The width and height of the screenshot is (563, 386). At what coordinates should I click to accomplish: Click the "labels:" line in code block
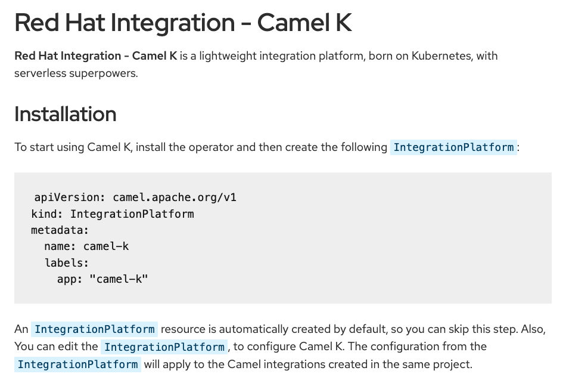(x=66, y=262)
